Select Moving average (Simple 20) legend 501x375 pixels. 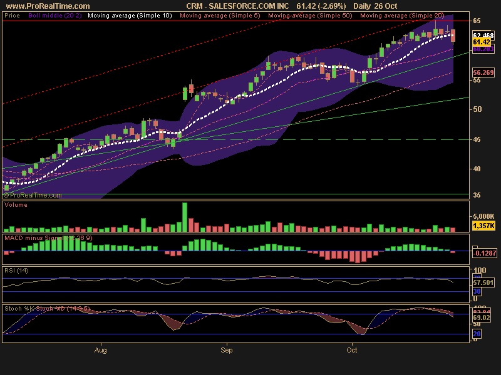(402, 16)
